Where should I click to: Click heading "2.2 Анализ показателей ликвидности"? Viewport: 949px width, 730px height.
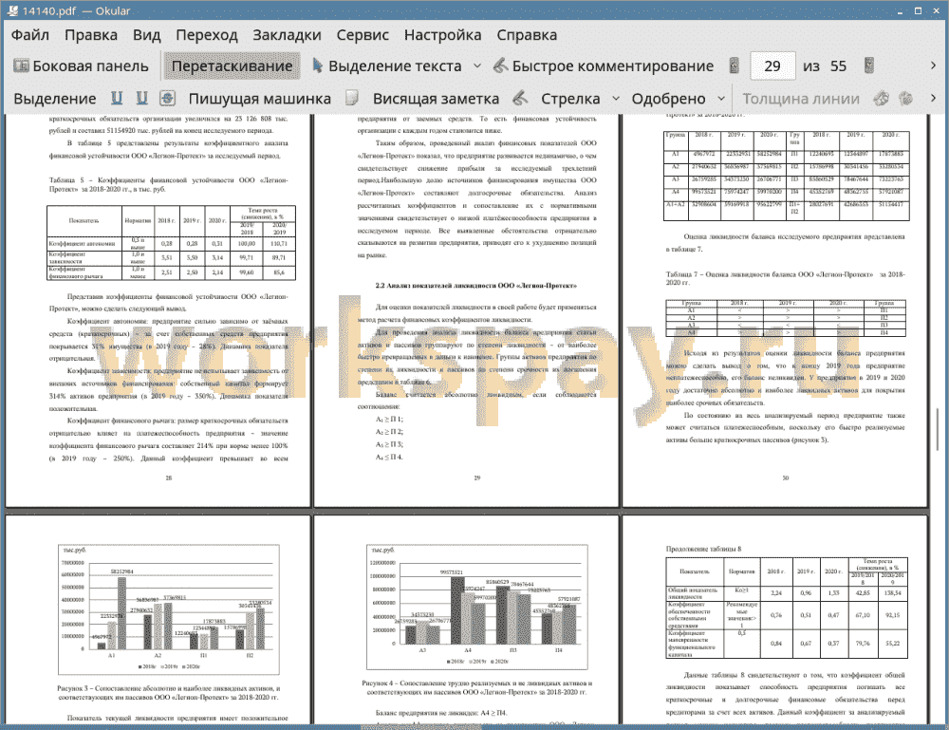pyautogui.click(x=475, y=285)
